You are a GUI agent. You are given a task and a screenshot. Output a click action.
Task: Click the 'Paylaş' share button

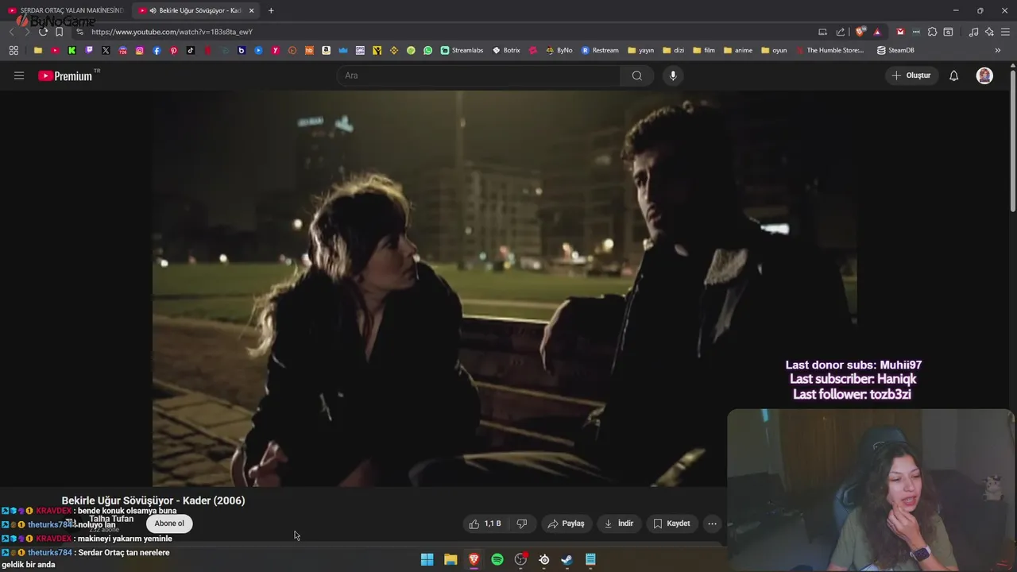pyautogui.click(x=566, y=524)
